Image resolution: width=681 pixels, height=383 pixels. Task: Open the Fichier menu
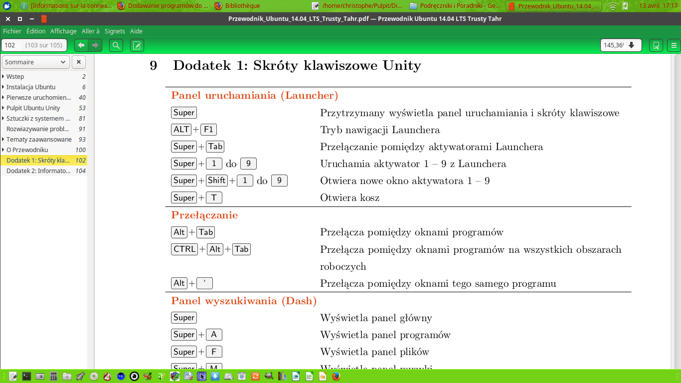12,31
